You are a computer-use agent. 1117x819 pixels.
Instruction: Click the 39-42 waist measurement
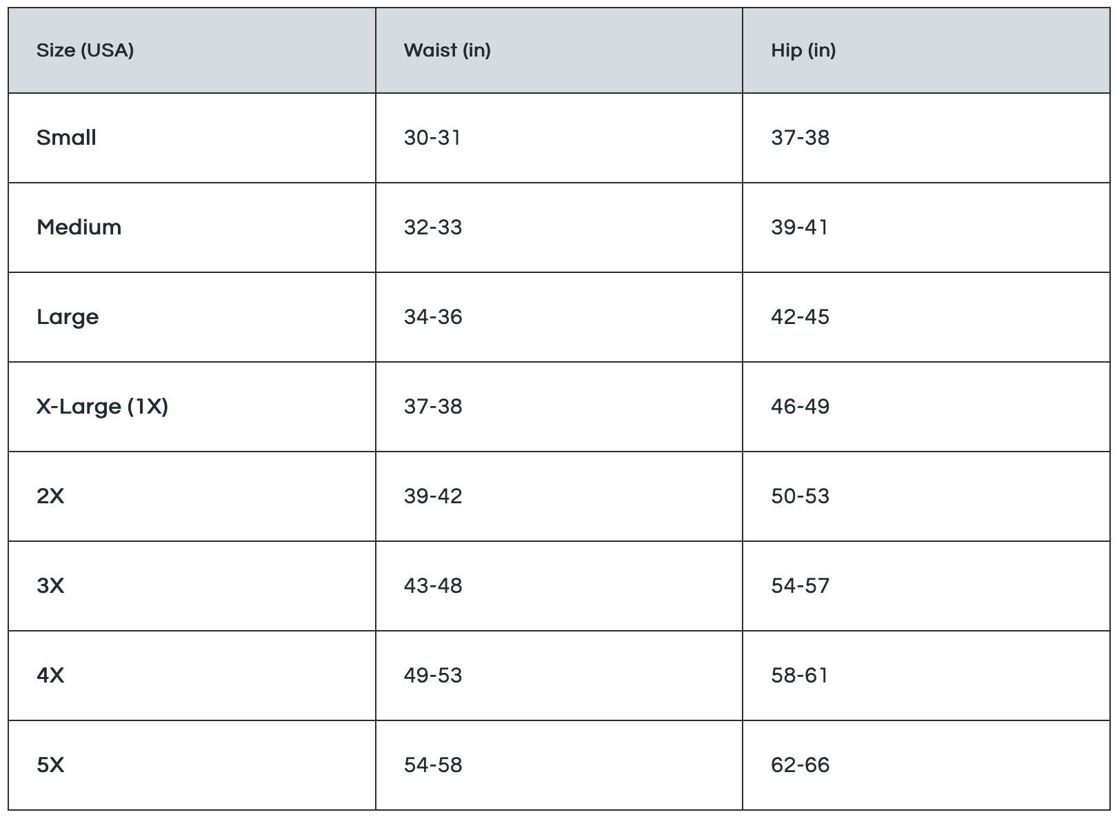[433, 496]
